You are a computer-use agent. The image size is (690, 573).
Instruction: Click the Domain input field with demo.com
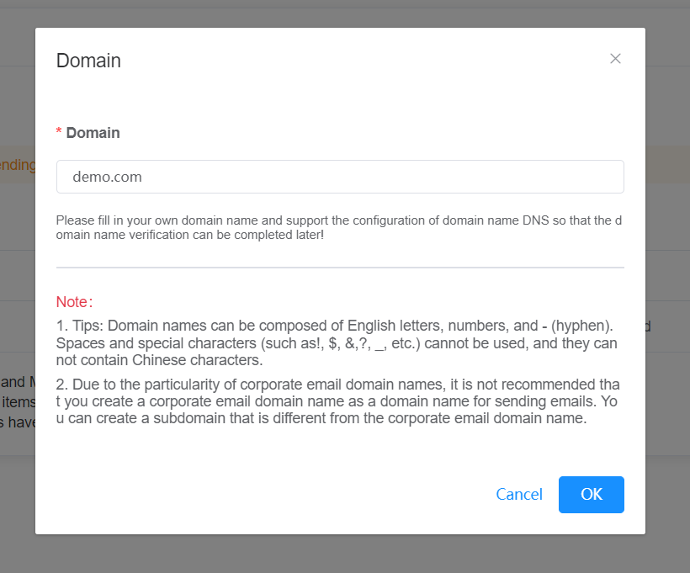point(340,177)
